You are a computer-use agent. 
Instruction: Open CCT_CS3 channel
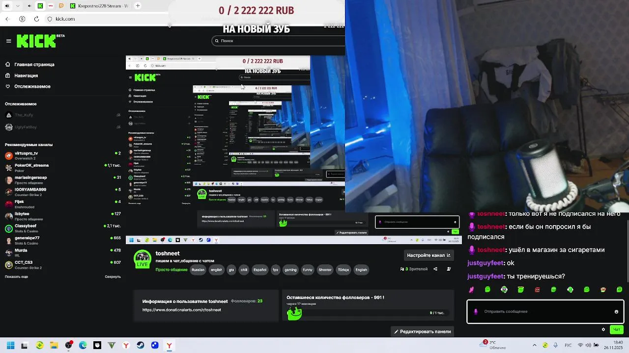pos(62,265)
